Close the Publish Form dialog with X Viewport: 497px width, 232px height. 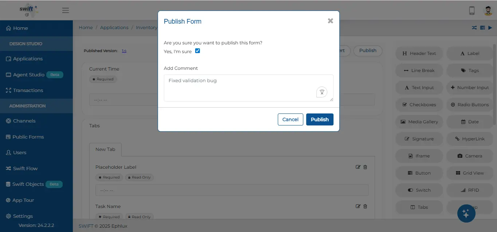pyautogui.click(x=330, y=21)
